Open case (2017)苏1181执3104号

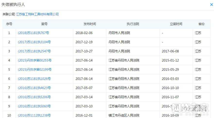(x=34, y=42)
